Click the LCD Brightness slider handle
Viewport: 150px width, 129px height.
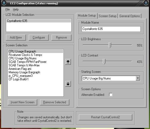coord(110,45)
